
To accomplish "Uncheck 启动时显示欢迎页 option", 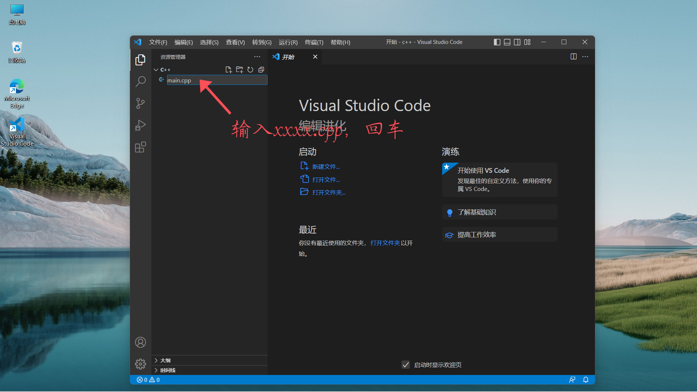I will (x=405, y=365).
